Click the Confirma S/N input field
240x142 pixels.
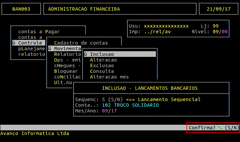[219, 128]
